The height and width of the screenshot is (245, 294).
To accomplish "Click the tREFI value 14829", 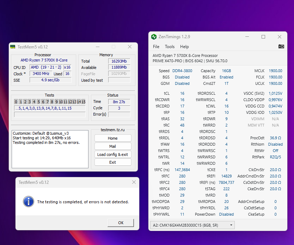I will coord(226,176).
